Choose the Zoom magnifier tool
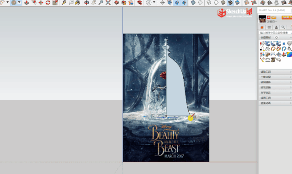The height and width of the screenshot is (174, 292). point(101,3)
